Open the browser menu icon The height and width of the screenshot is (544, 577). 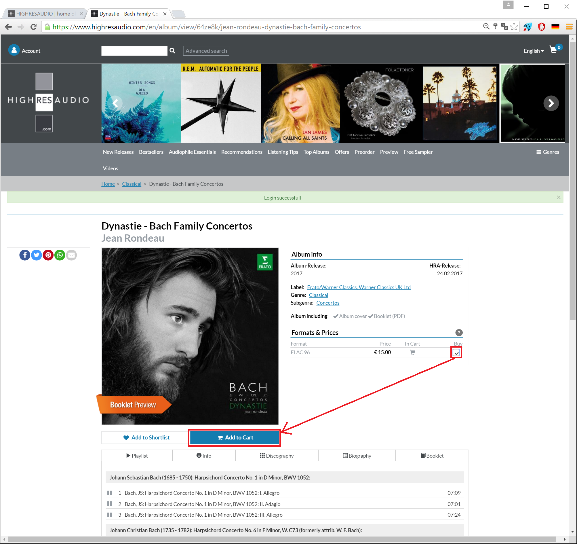coord(569,27)
